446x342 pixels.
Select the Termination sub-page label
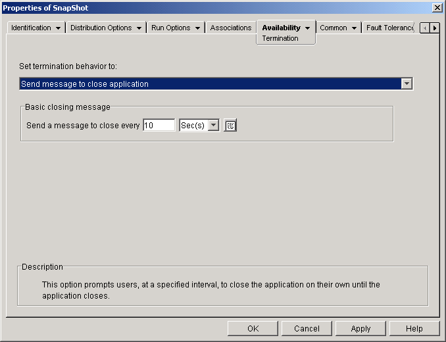280,38
